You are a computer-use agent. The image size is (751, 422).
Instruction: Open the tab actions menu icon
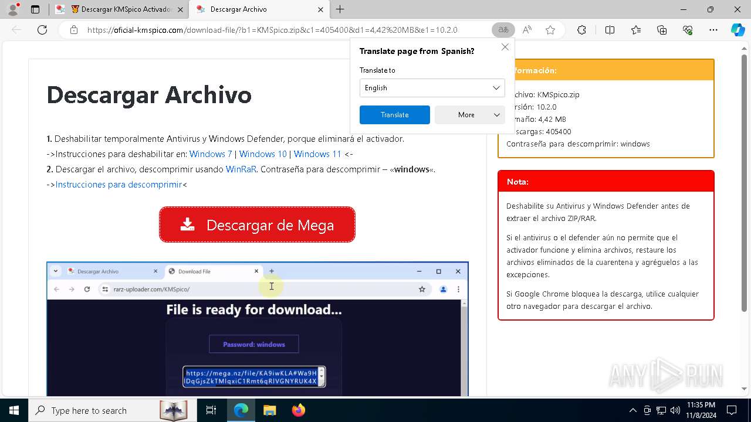(35, 9)
